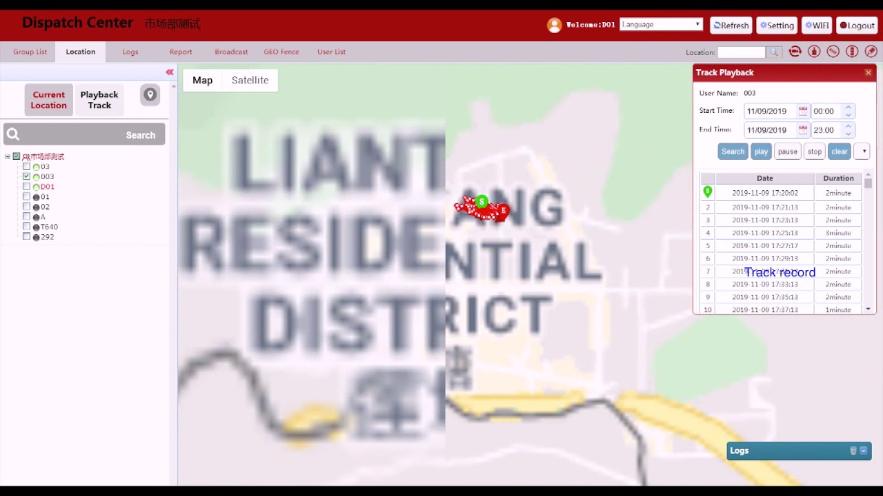Check the 02 user checkbox
This screenshot has height=496, width=883.
pos(26,207)
